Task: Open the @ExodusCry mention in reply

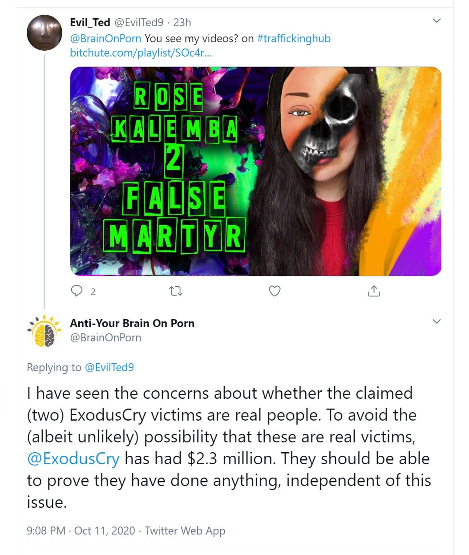Action: [73, 458]
